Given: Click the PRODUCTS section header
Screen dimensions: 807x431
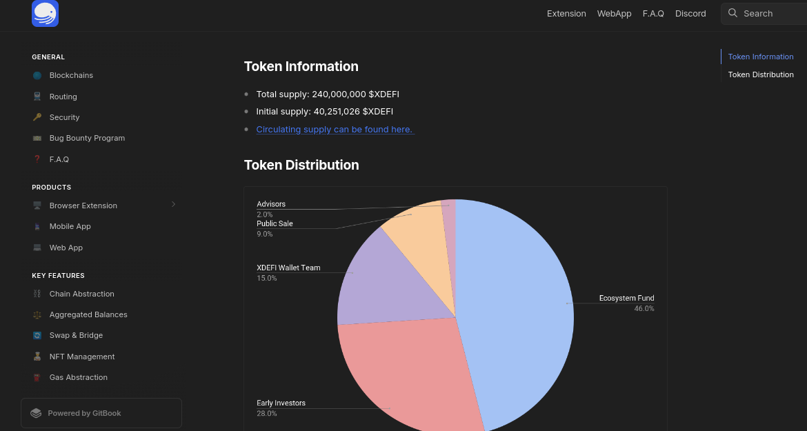Looking at the screenshot, I should point(52,187).
